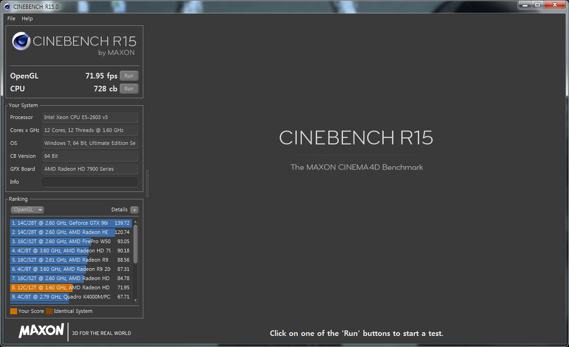Image resolution: width=569 pixels, height=347 pixels.
Task: Select ranking row 9 Quadro K4000M
Action: (x=71, y=297)
